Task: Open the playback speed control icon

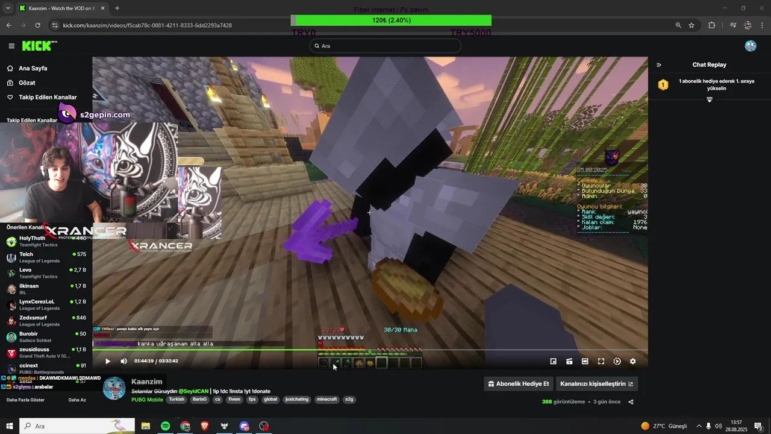Action: click(x=617, y=361)
